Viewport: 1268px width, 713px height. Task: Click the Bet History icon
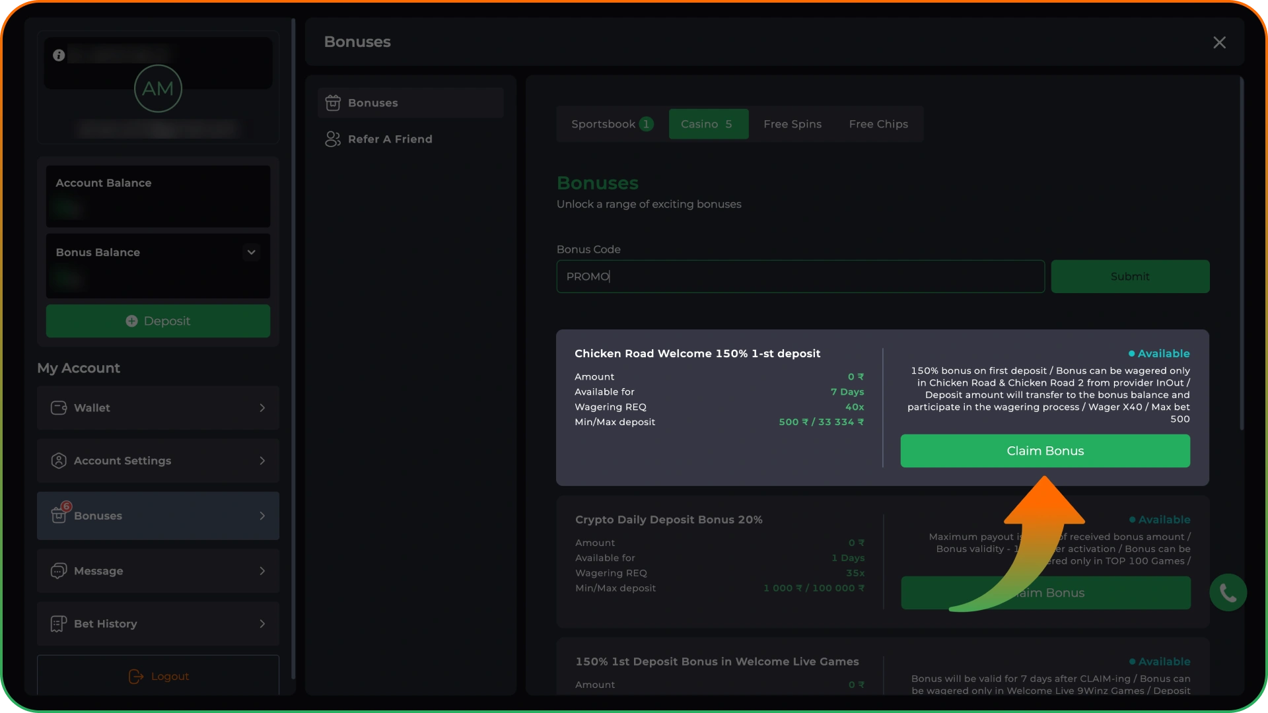(59, 624)
